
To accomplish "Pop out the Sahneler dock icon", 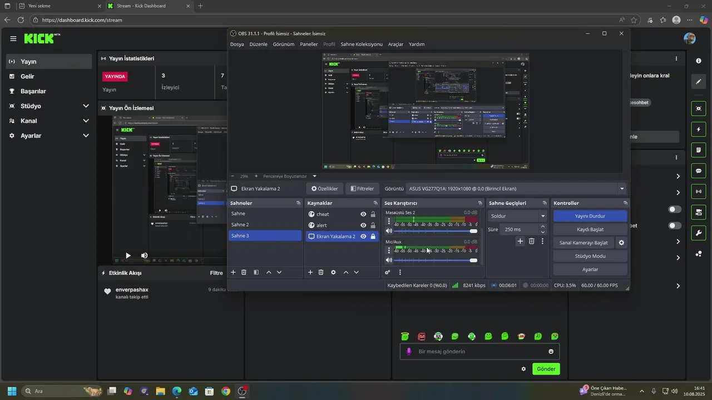I will tap(298, 203).
